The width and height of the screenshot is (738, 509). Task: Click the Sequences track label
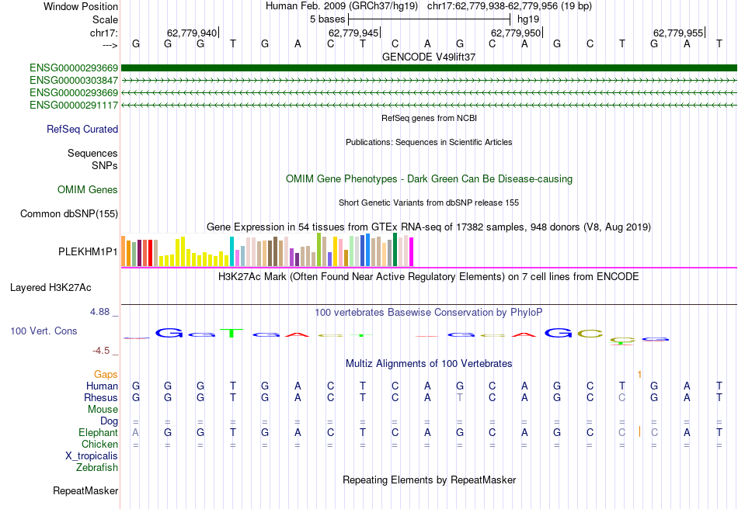tap(92, 153)
